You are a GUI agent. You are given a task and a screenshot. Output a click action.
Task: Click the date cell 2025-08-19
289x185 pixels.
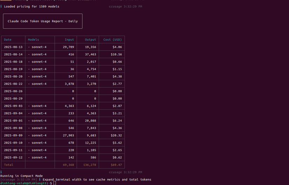tap(13, 69)
